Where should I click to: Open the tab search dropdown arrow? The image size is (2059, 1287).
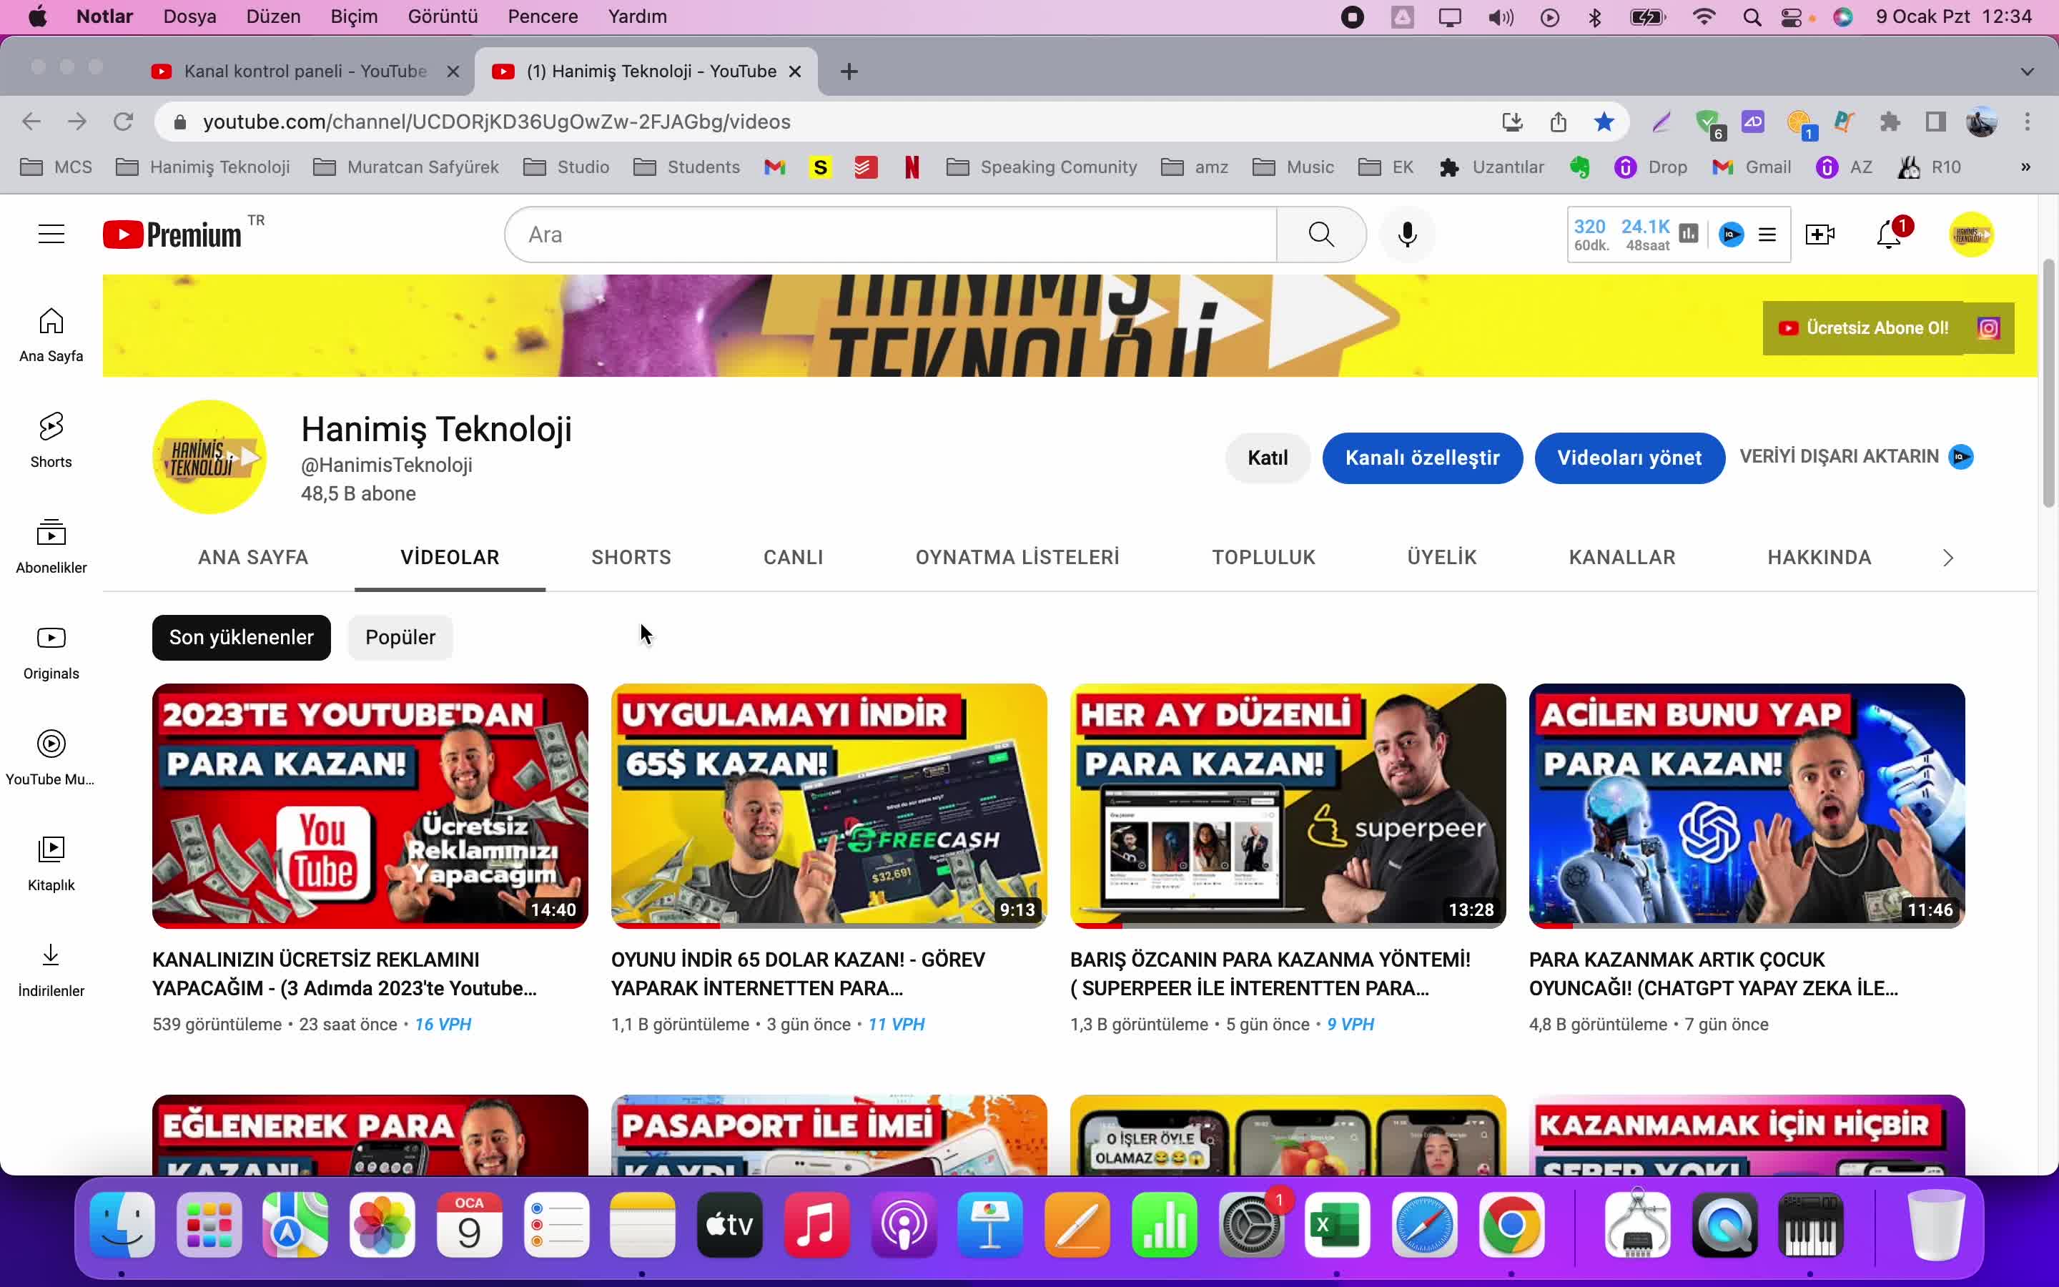tap(2028, 71)
